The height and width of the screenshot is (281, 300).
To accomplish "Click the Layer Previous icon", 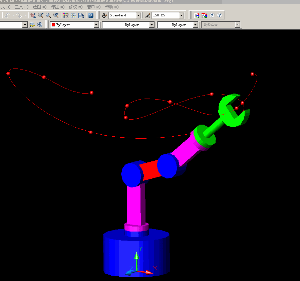I will pos(40,25).
